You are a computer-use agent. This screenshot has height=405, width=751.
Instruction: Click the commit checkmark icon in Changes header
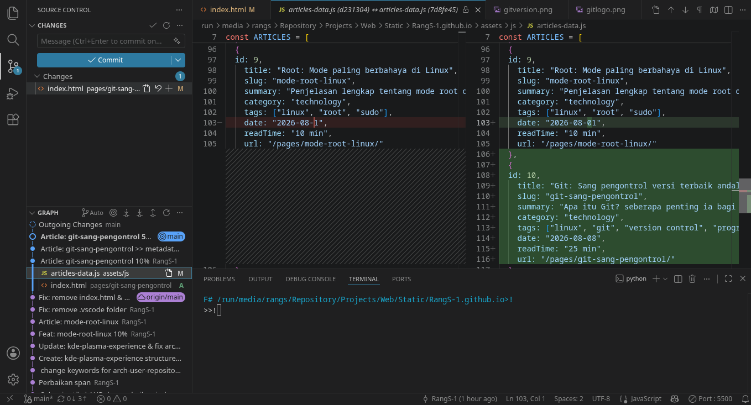coord(153,25)
